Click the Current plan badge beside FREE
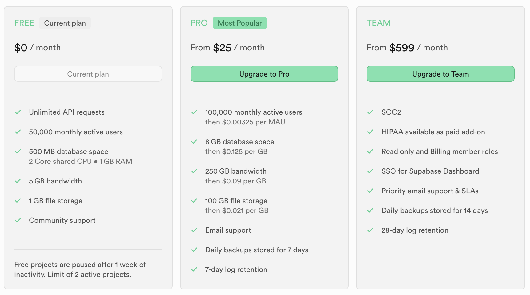530x295 pixels. (x=65, y=23)
